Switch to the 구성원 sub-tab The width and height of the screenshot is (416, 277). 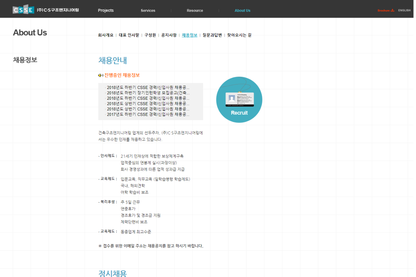(150, 35)
